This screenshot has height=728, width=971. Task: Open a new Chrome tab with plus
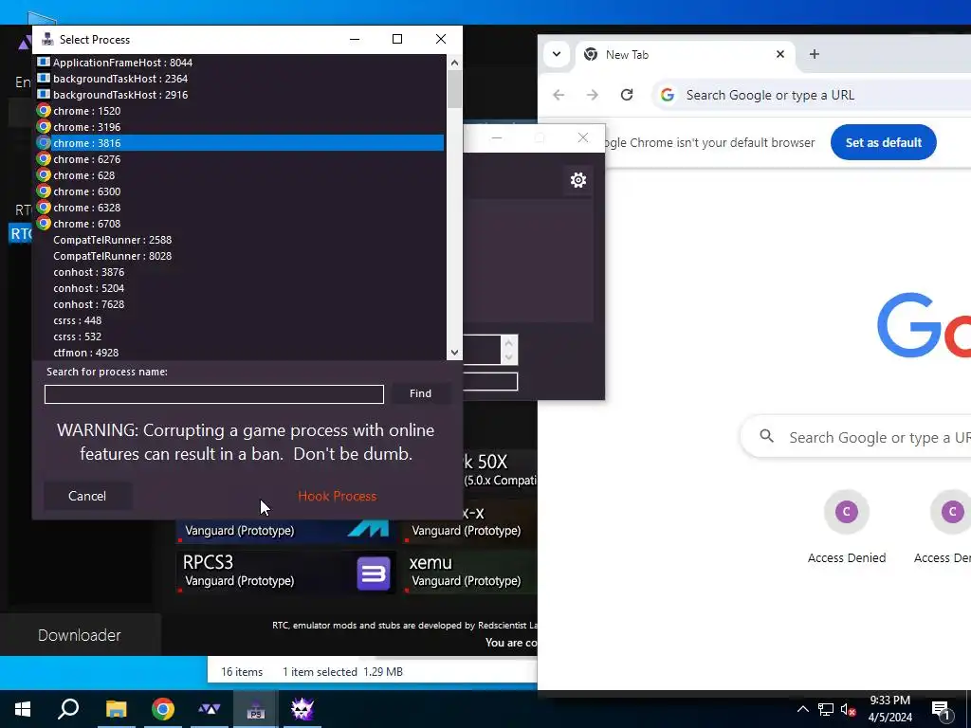tap(815, 54)
